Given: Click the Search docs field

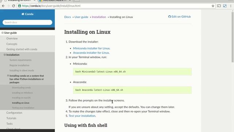Looking at the screenshot, I should click(x=27, y=22).
